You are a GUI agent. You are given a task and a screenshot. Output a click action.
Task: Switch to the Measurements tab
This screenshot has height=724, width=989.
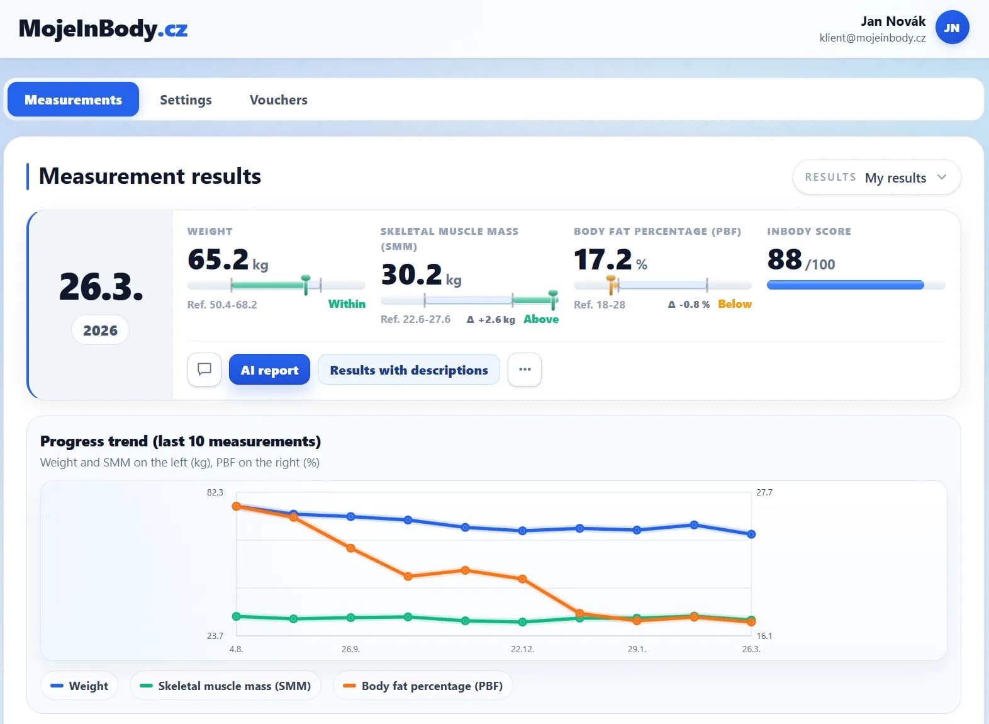coord(73,99)
